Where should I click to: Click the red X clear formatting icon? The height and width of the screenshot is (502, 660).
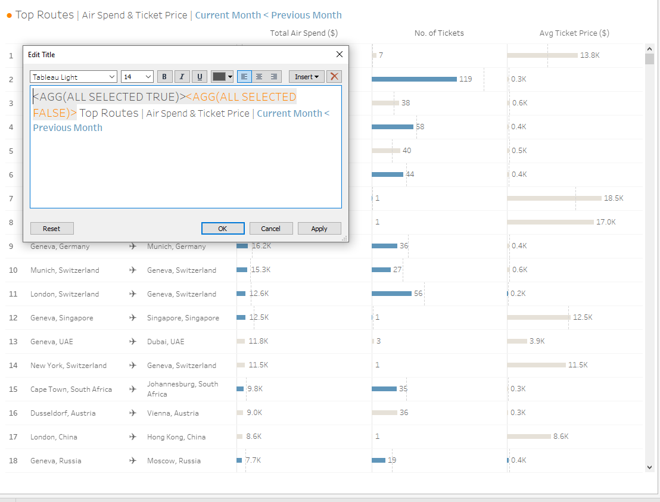[x=334, y=77]
